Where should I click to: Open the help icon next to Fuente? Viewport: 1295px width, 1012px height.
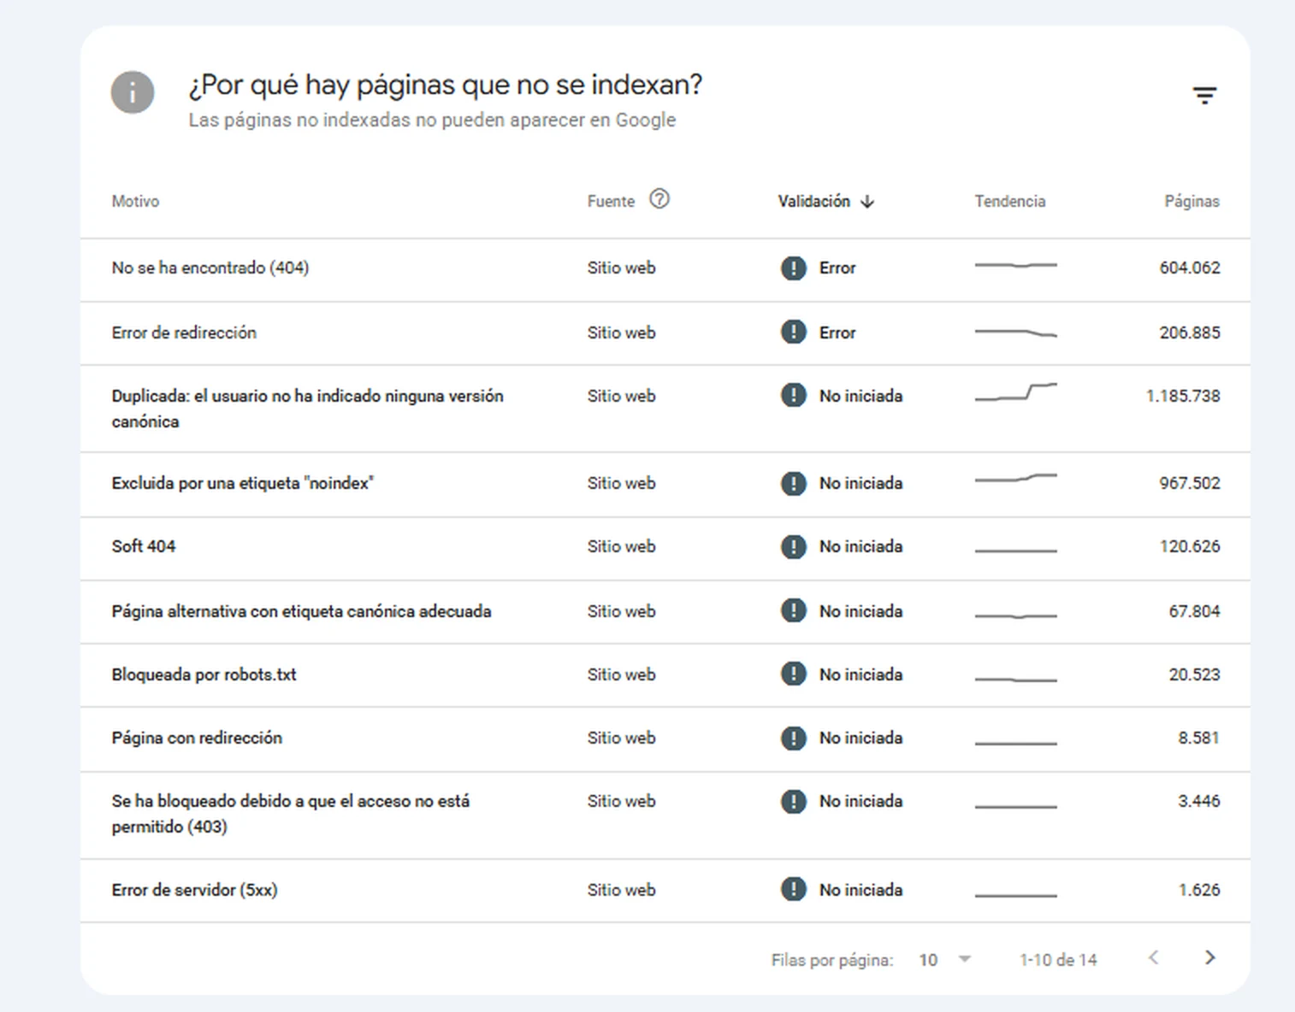(x=659, y=199)
